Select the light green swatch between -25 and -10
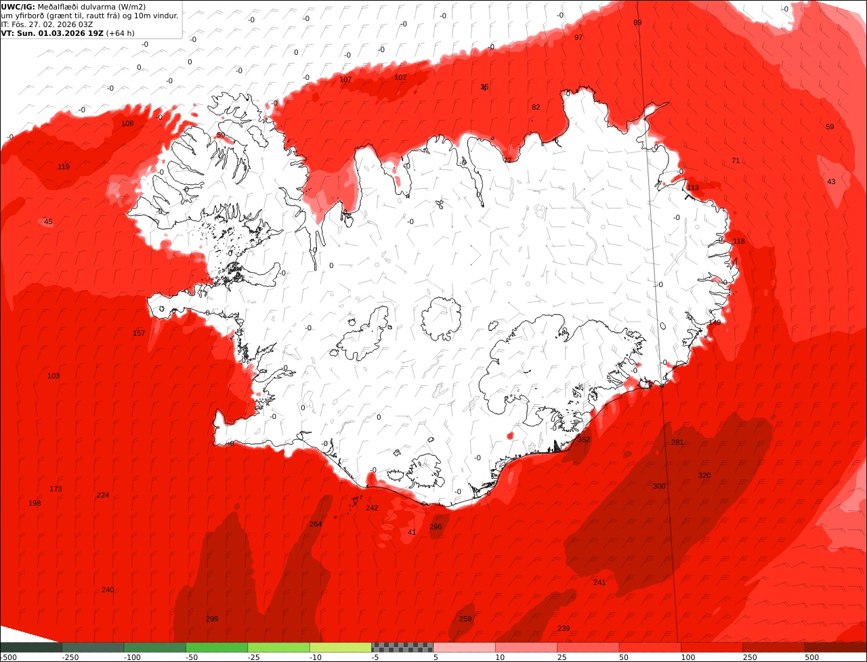The width and height of the screenshot is (867, 662). click(x=278, y=647)
